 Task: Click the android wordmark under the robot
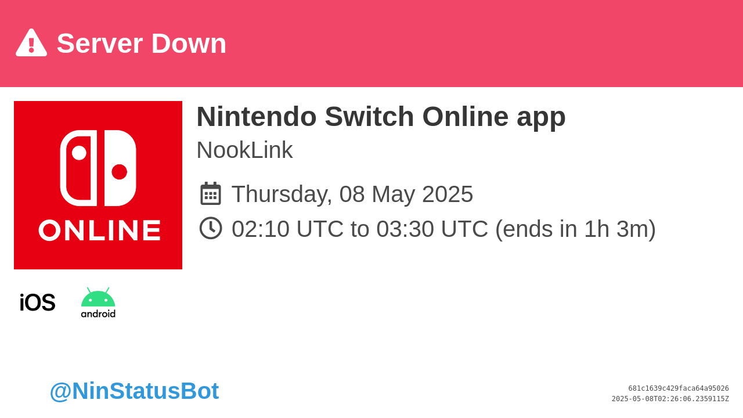(98, 313)
